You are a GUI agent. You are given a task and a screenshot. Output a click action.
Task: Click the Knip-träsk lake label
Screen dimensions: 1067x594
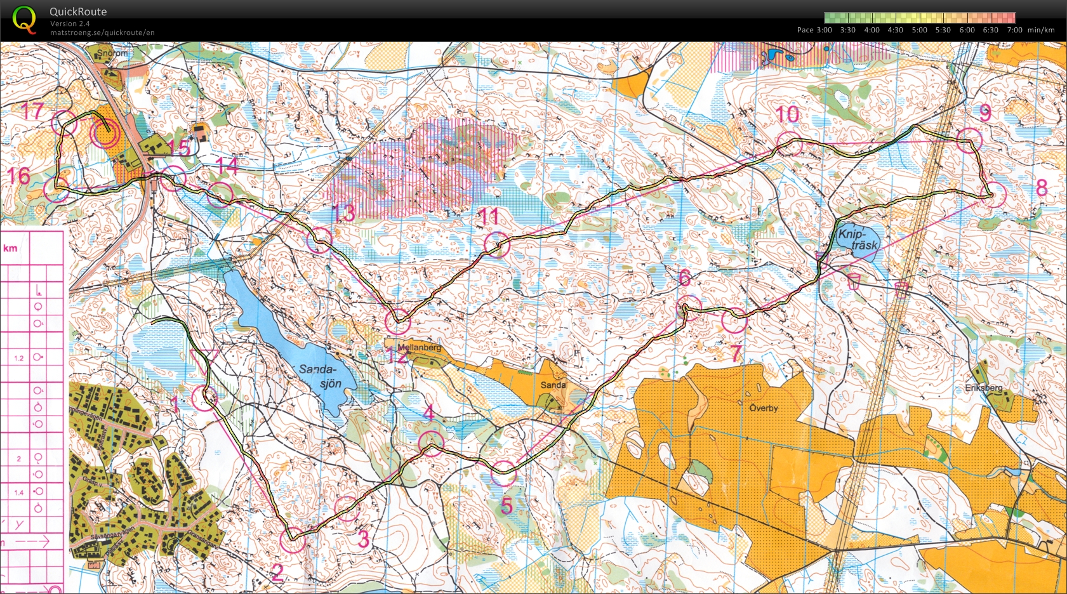point(858,239)
